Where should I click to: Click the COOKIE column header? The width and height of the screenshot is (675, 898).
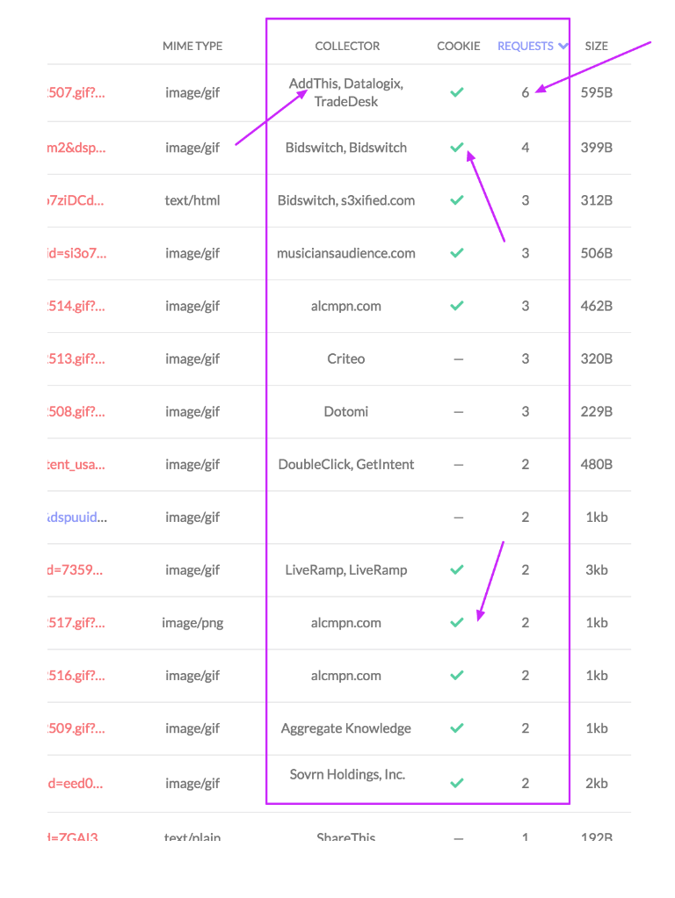458,46
